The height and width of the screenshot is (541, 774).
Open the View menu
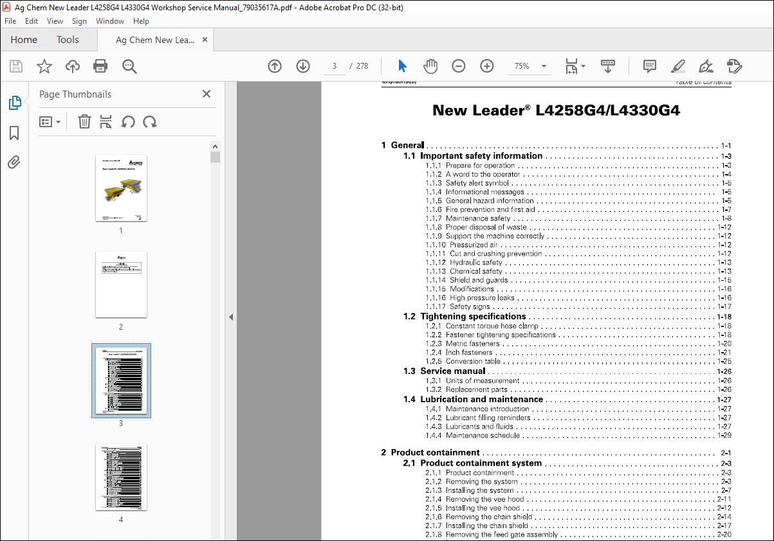click(x=55, y=21)
